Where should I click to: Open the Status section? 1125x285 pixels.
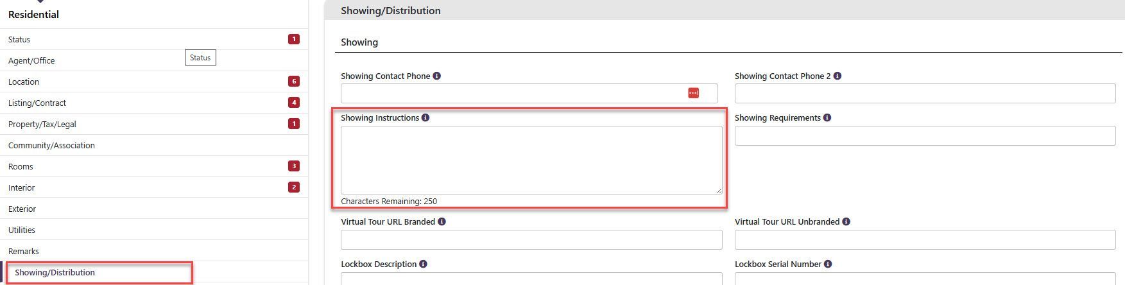[x=19, y=40]
